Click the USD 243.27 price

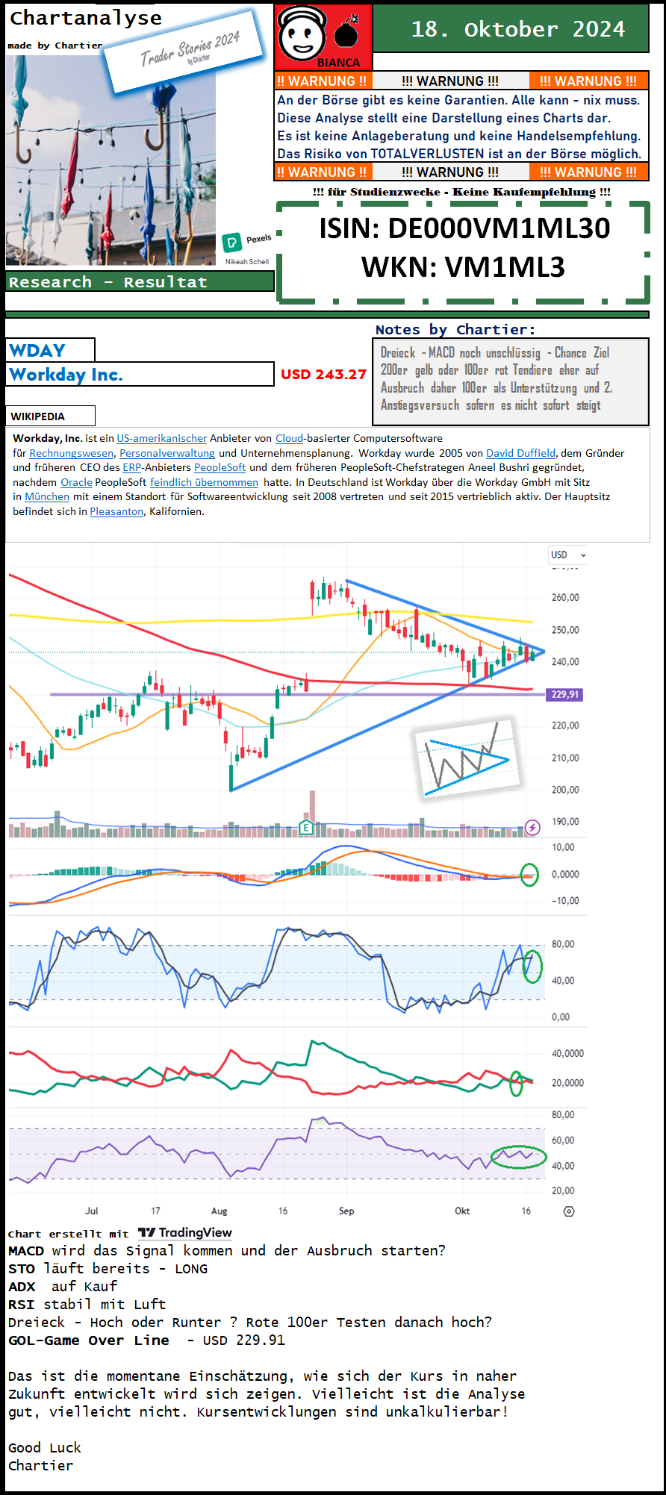click(323, 375)
